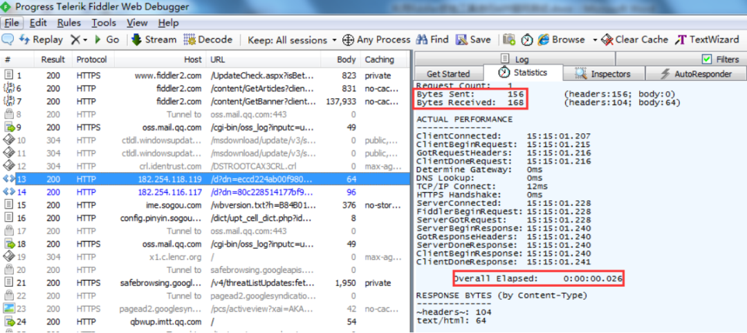
Task: Switch to the Get Started tab
Action: 448,74
